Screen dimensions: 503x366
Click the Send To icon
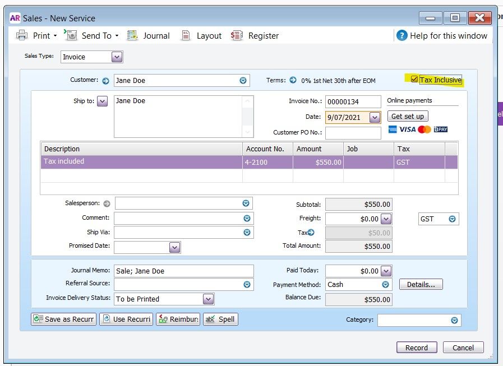(71, 35)
